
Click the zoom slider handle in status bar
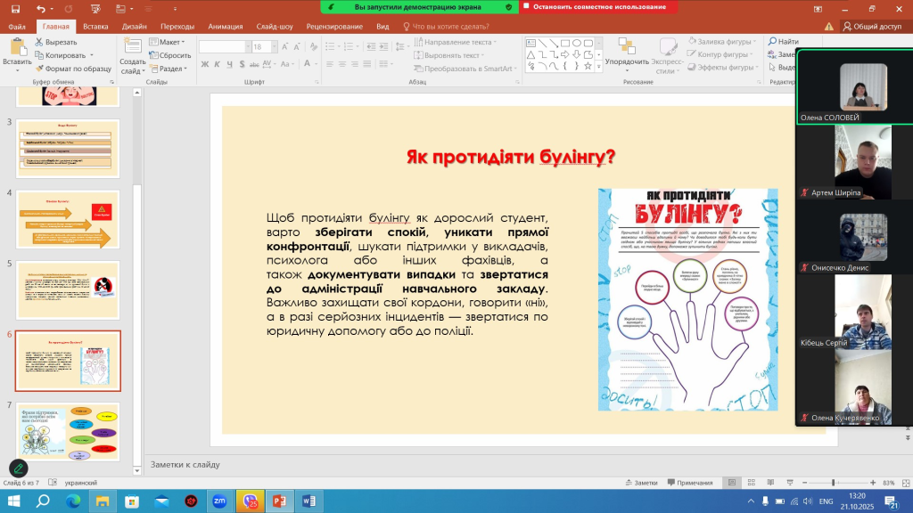834,483
